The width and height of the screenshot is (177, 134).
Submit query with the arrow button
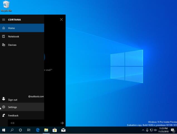coord(62,123)
